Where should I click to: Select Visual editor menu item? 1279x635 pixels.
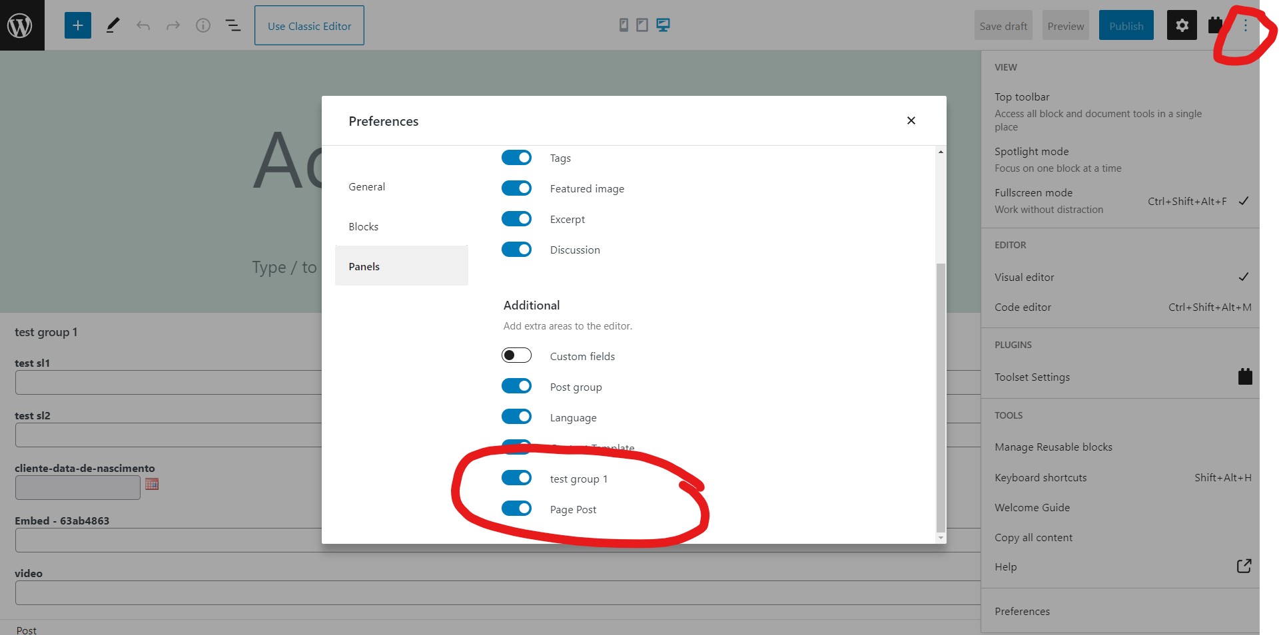(1120, 277)
